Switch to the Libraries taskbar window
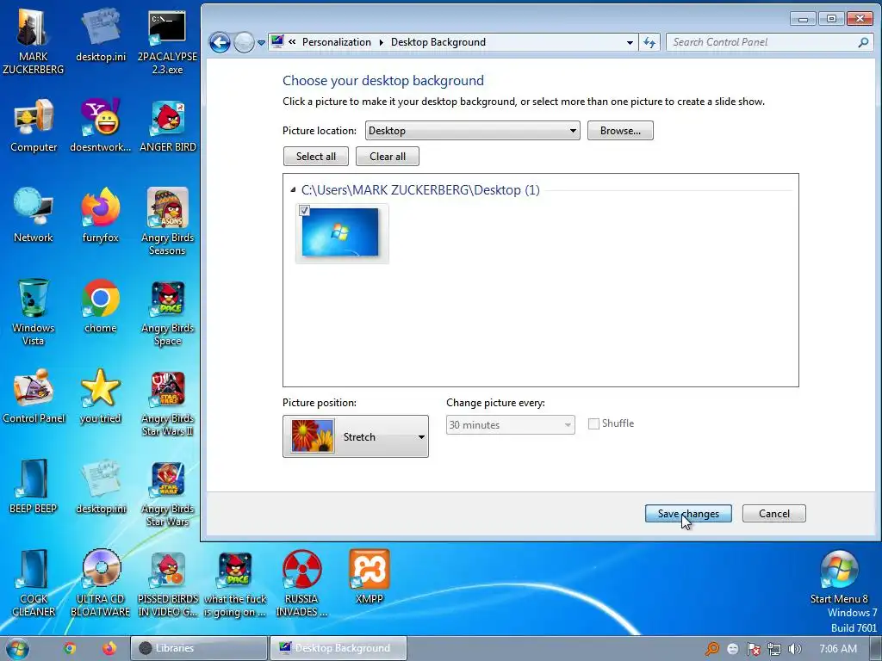This screenshot has height=661, width=882. 199,648
